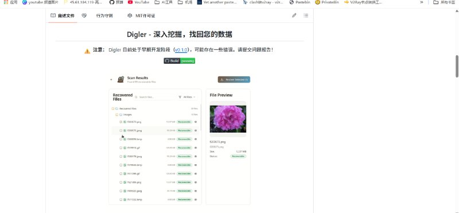Image resolution: width=459 pixels, height=213 pixels.
Task: Uncheck the f203673.png file checkbox
Action: click(121, 122)
